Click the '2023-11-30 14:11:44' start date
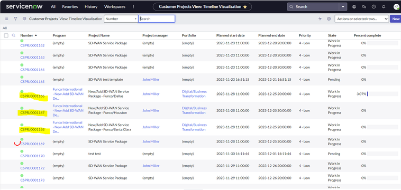The width and height of the screenshot is (401, 190). point(233,154)
